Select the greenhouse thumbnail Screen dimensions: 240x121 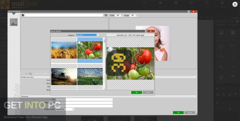pos(90,76)
